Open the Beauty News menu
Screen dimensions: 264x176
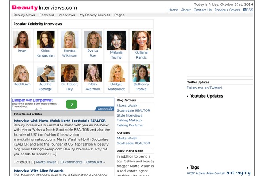click(x=24, y=15)
